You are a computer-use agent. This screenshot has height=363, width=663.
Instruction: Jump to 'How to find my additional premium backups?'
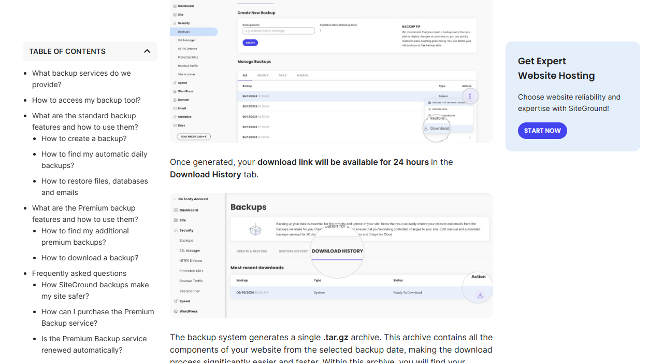pyautogui.click(x=85, y=236)
